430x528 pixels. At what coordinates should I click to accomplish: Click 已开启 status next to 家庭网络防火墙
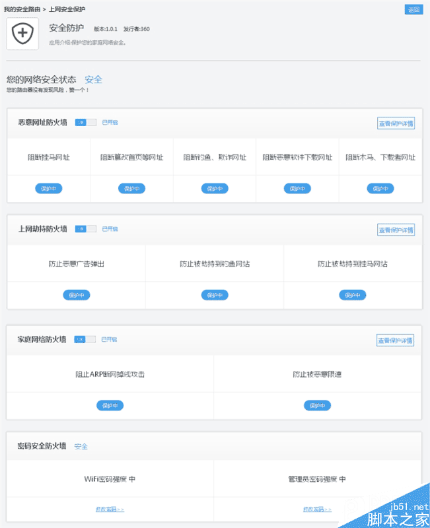click(109, 339)
